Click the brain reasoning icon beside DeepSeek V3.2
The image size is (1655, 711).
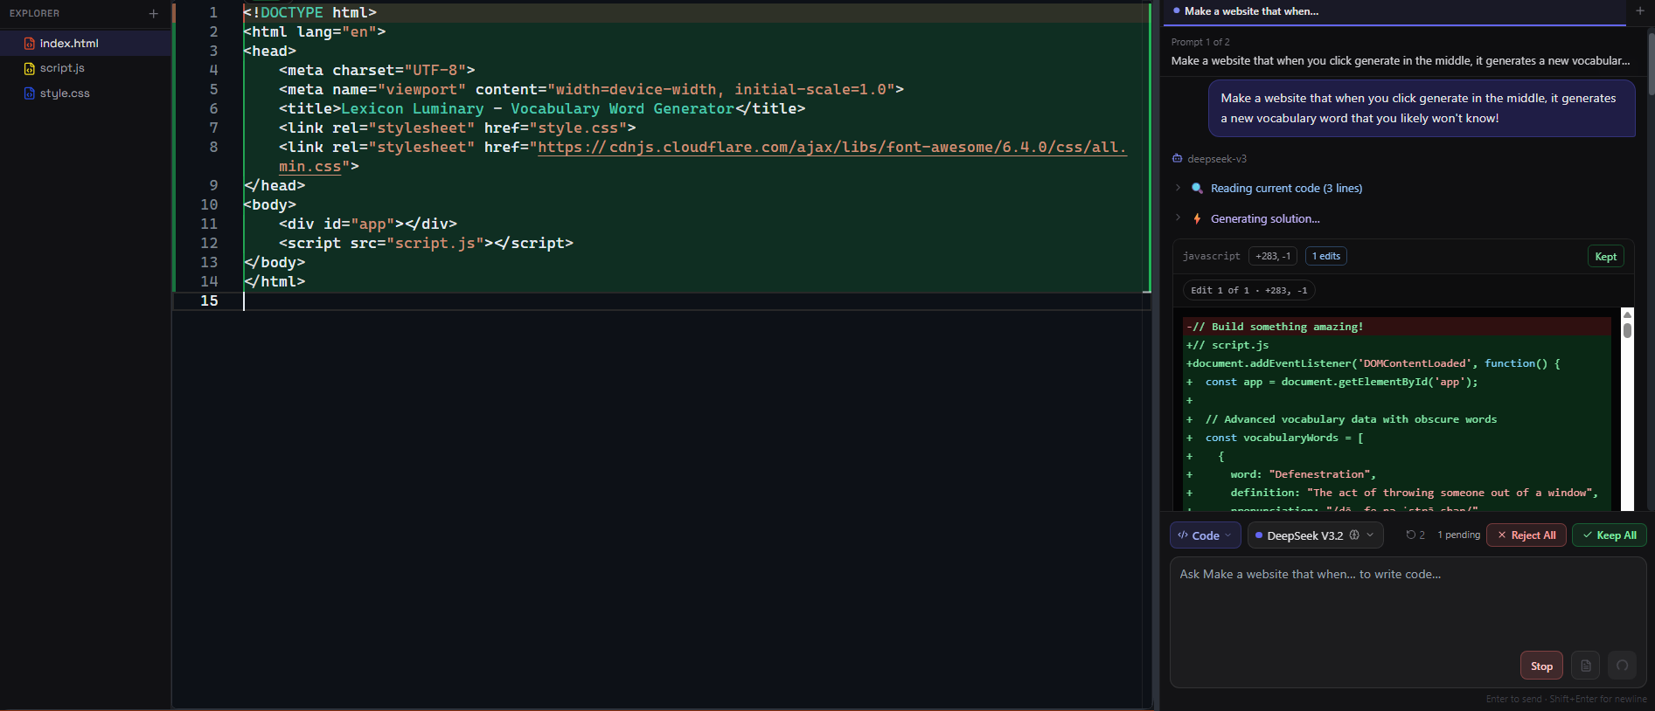pyautogui.click(x=1354, y=535)
